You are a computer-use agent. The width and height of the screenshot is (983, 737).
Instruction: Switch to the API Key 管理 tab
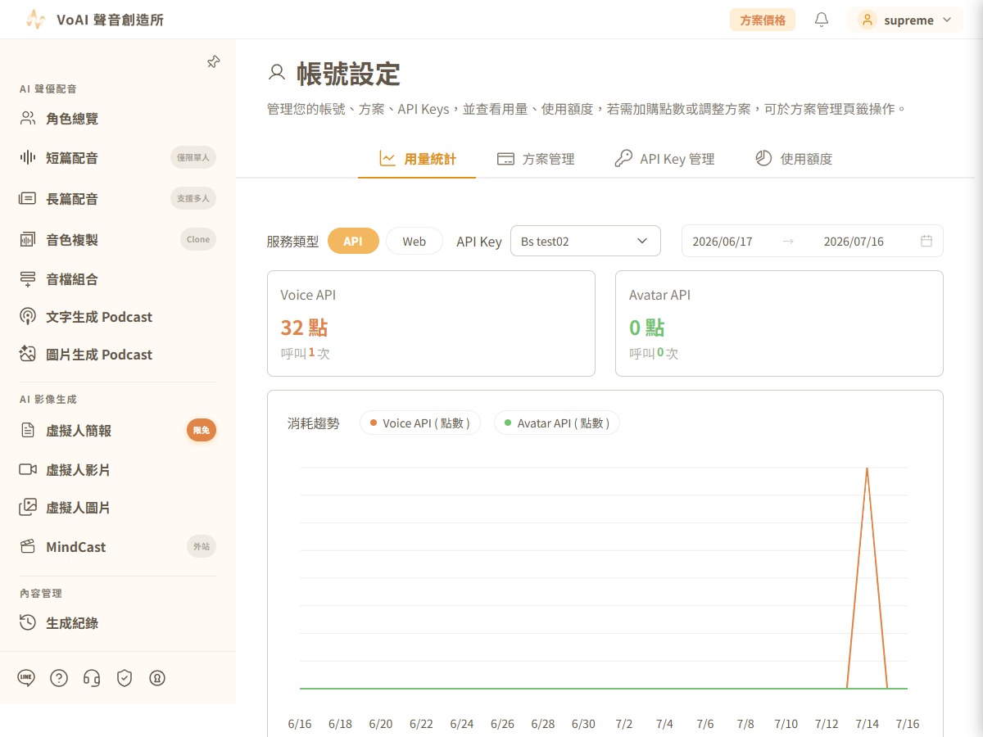point(664,159)
